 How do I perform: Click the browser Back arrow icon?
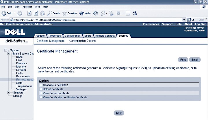coord(4,13)
